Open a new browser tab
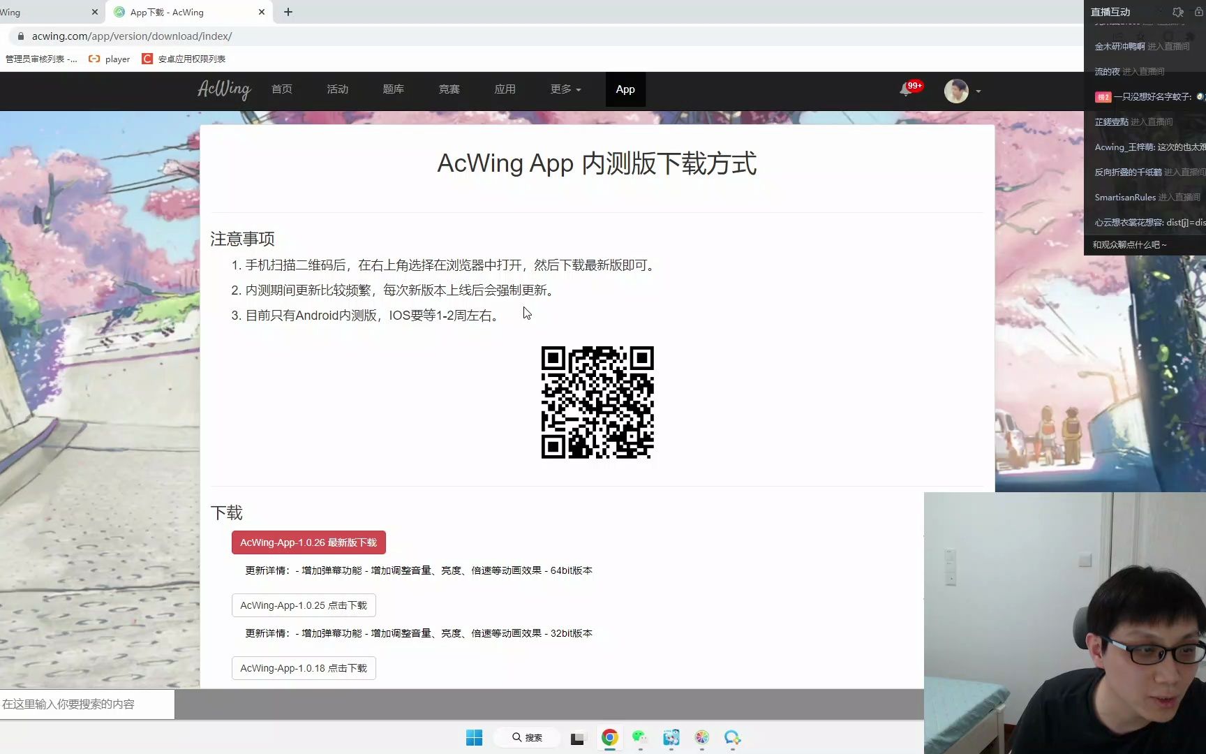1206x754 pixels. 288,12
